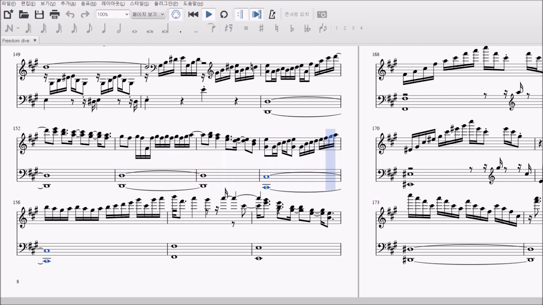The height and width of the screenshot is (305, 543).
Task: Open the 음표(N) menu
Action: (x=89, y=3)
